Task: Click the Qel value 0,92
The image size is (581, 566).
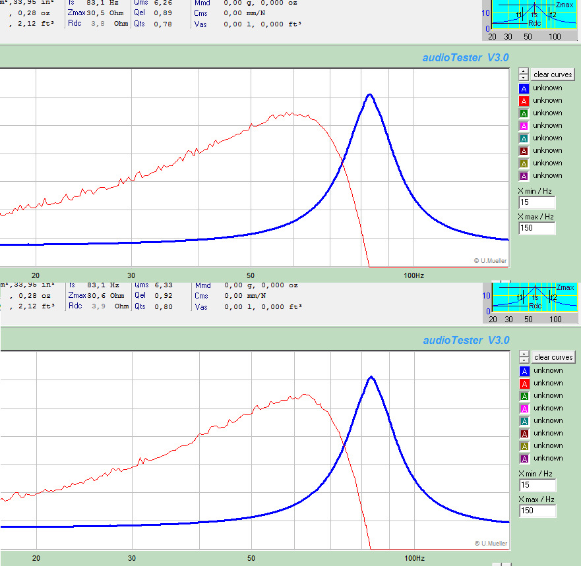Action: click(x=164, y=296)
